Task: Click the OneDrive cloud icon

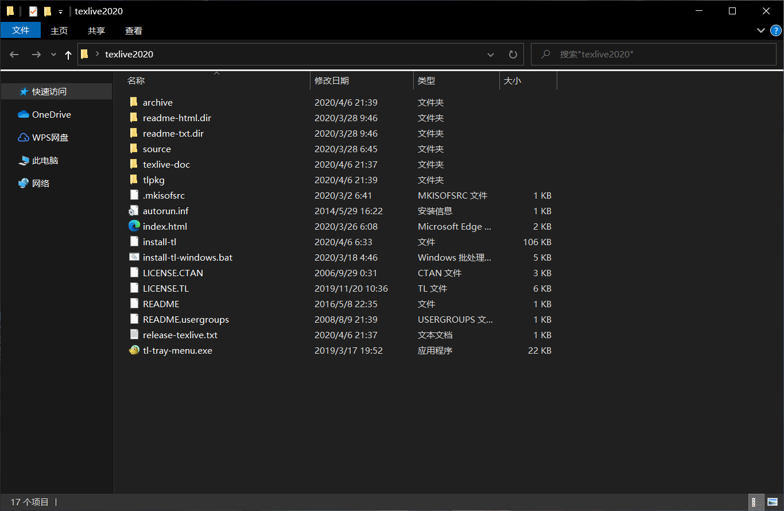Action: click(x=24, y=114)
